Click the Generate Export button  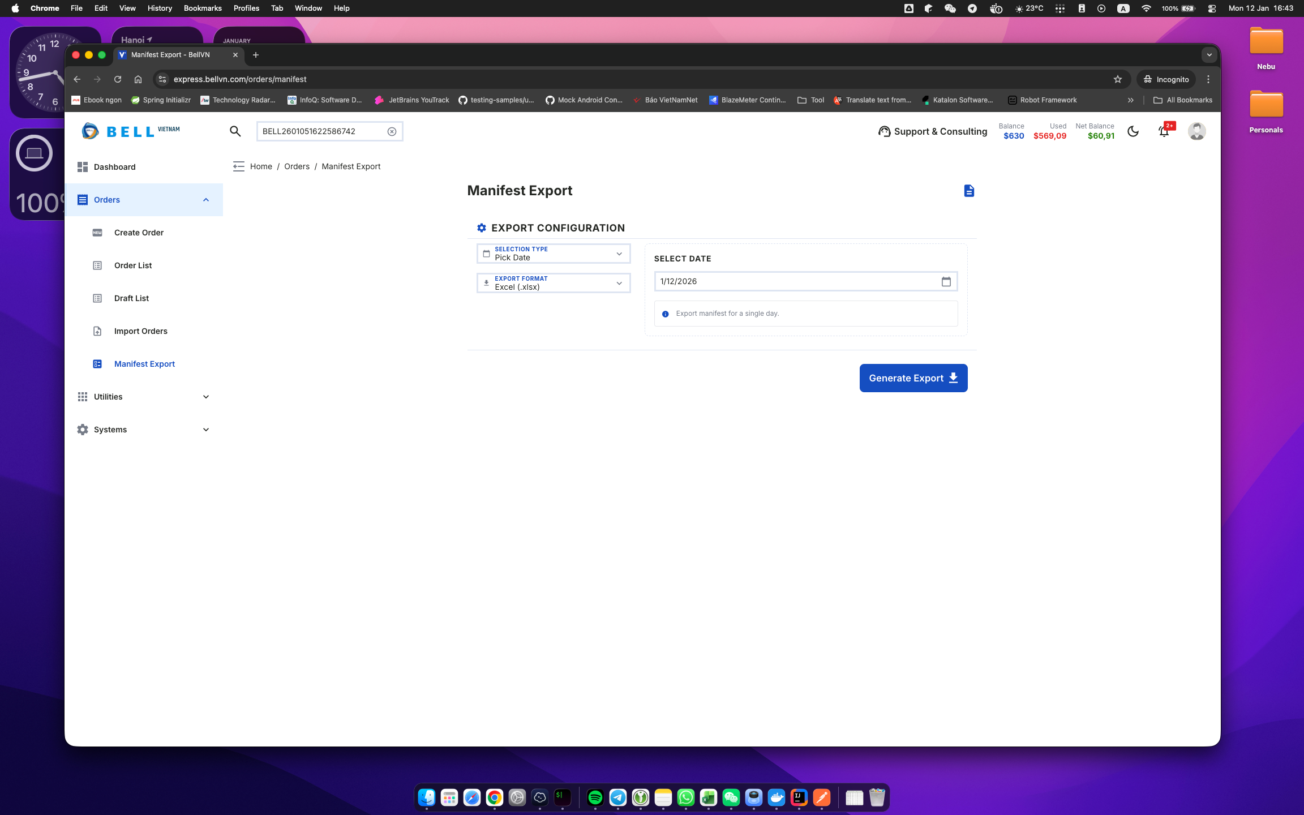click(x=913, y=378)
